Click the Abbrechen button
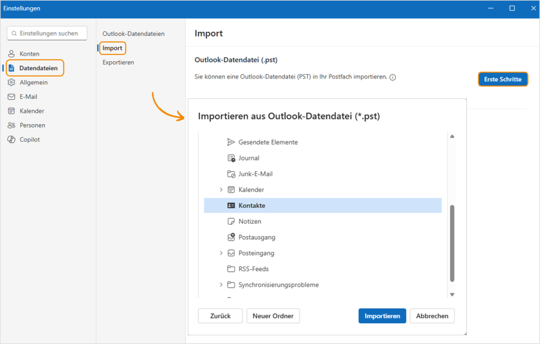Viewport: 540px width, 344px height. tap(432, 316)
